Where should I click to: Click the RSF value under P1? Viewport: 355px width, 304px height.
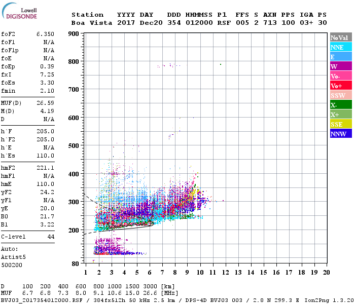coord(224,23)
